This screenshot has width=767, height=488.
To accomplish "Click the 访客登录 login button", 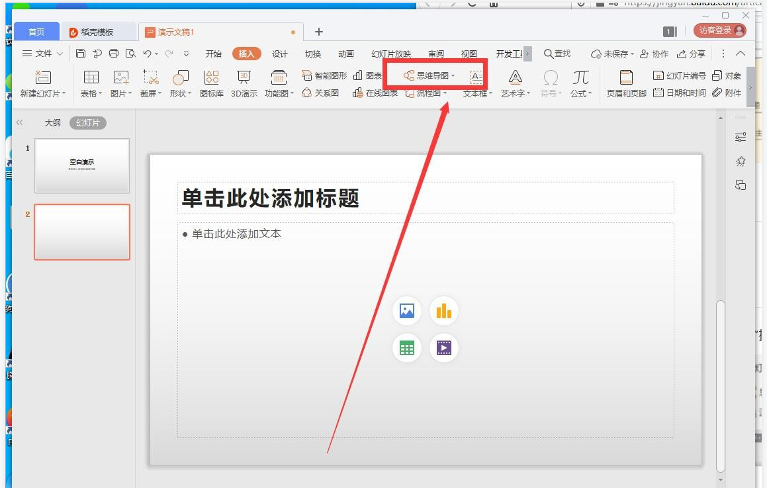I will click(719, 30).
